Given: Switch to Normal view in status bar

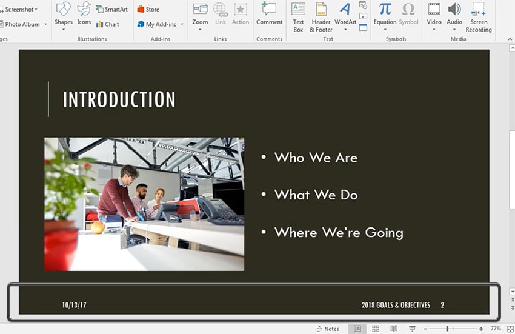Looking at the screenshot, I should [x=357, y=329].
